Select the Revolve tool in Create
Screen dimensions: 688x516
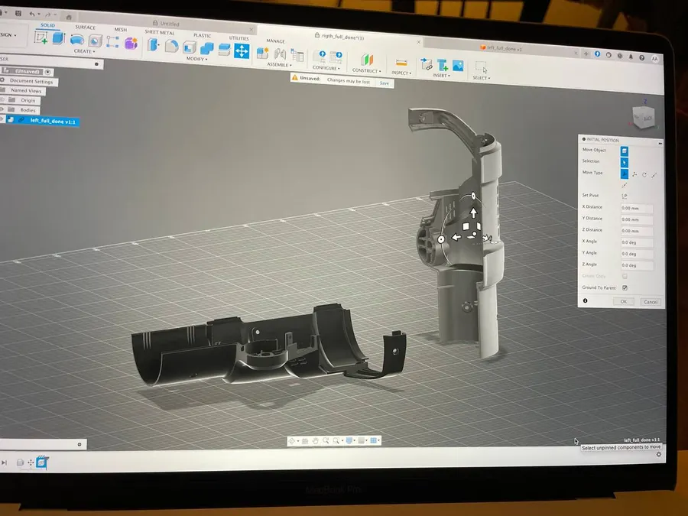point(76,40)
